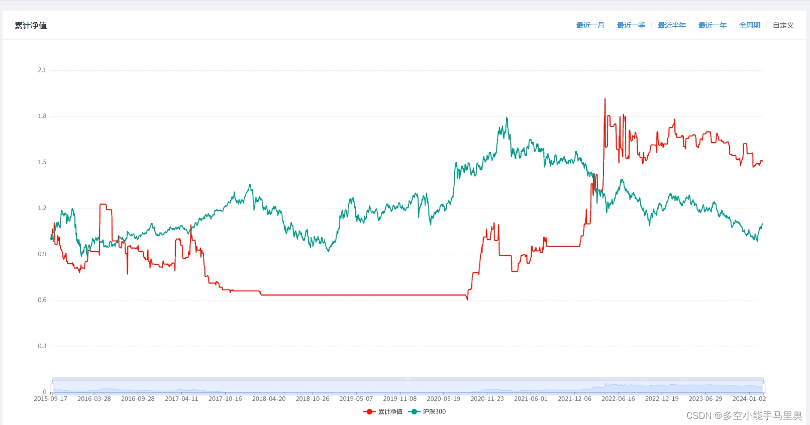Click the green 沪深300 line's peak above 1.8
This screenshot has width=810, height=425.
[x=507, y=118]
